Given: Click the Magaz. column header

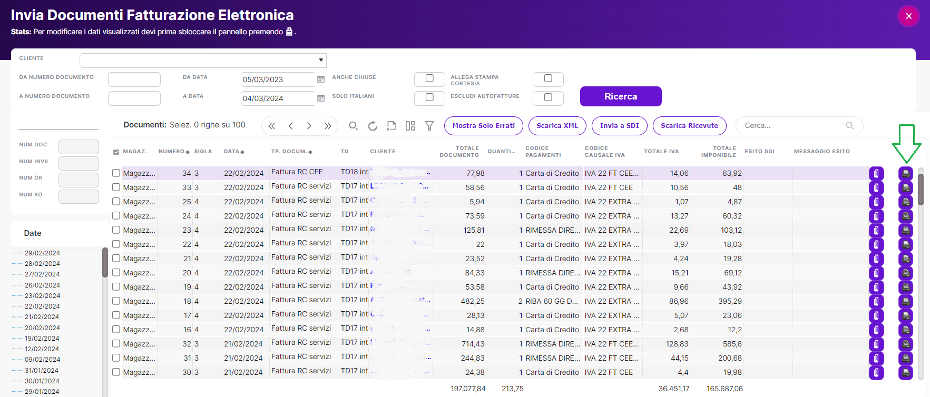Looking at the screenshot, I should [x=135, y=152].
